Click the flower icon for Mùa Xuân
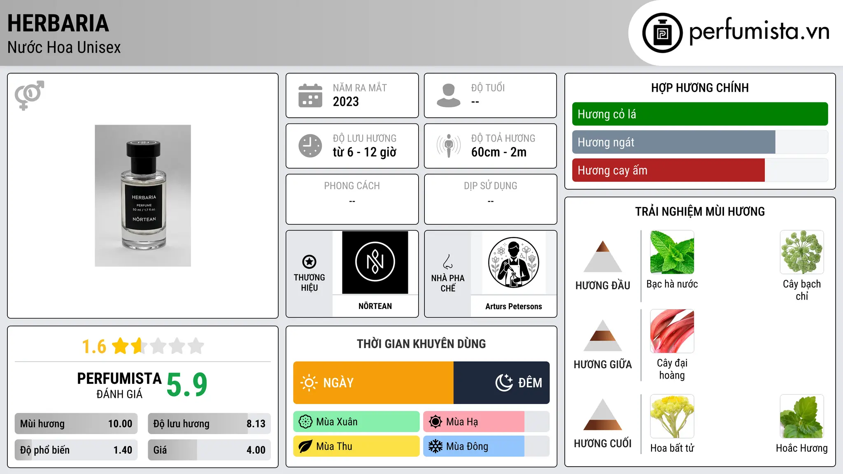The height and width of the screenshot is (474, 843). (x=305, y=422)
